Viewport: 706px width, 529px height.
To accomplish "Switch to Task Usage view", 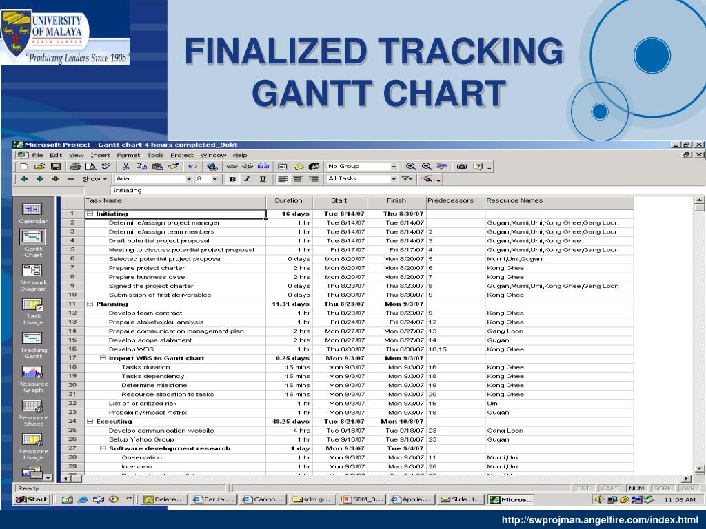I will click(x=33, y=311).
